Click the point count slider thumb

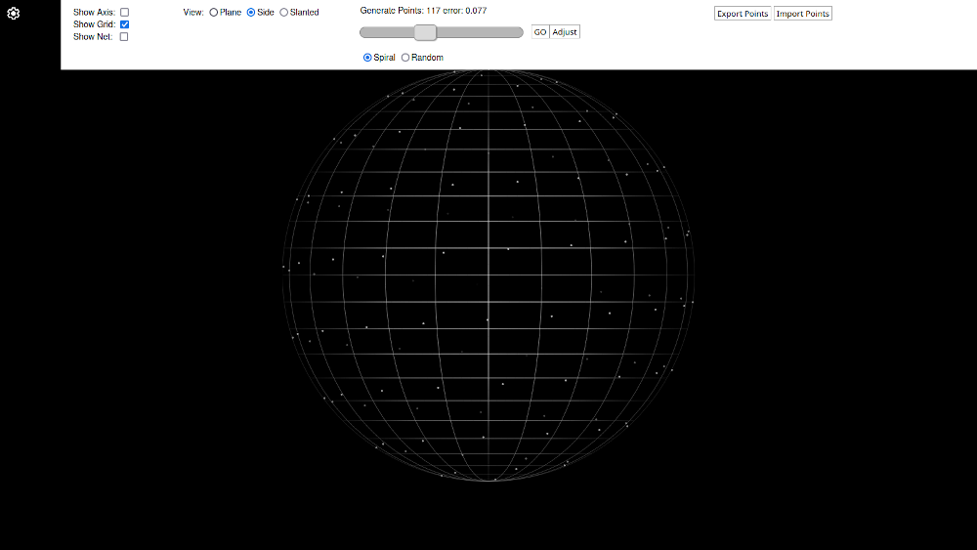pyautogui.click(x=425, y=32)
